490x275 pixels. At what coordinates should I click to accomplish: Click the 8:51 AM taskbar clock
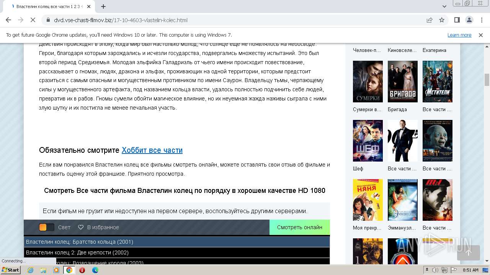470,270
